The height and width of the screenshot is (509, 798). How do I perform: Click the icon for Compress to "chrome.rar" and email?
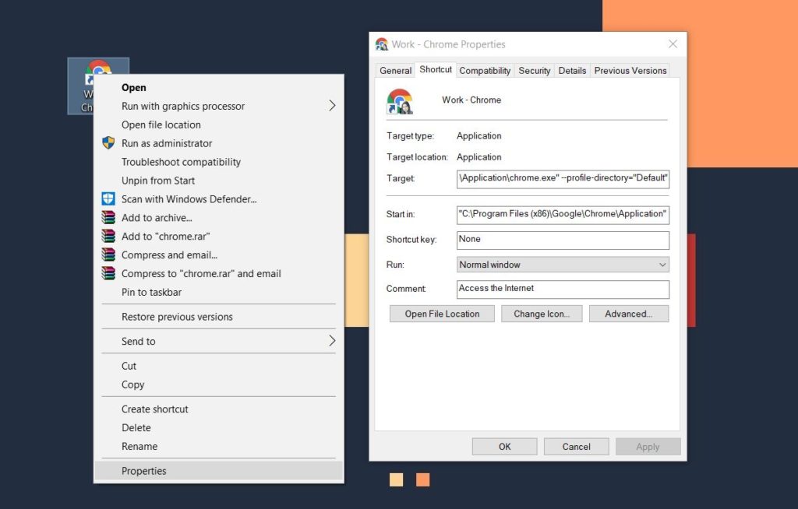[108, 273]
